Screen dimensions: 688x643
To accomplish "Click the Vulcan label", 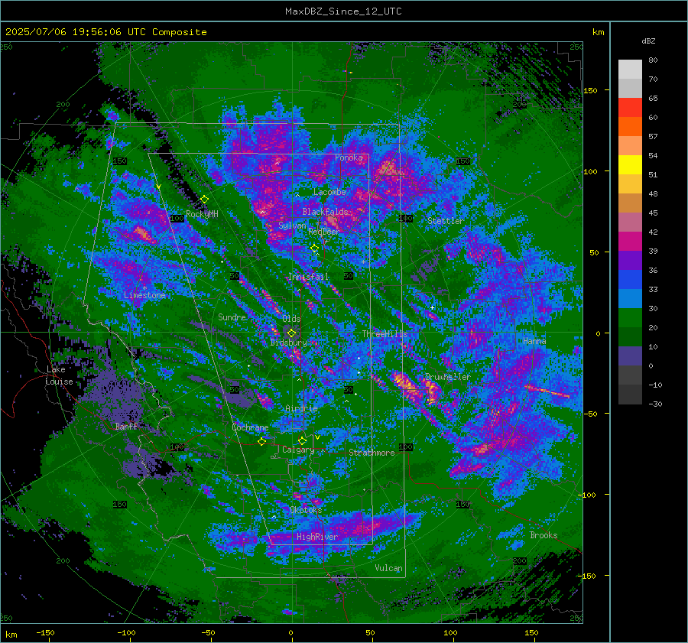I will [x=388, y=568].
